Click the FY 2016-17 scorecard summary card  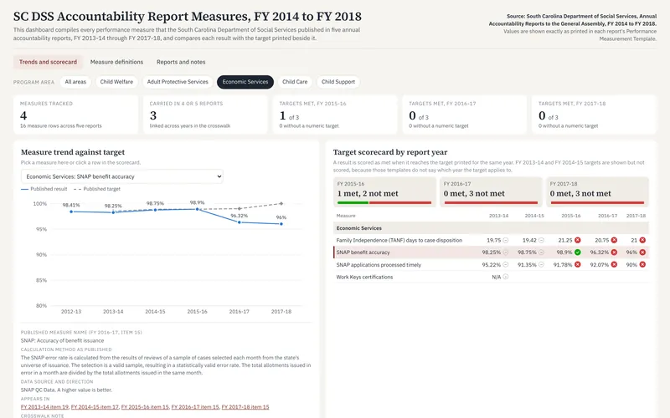pos(491,192)
